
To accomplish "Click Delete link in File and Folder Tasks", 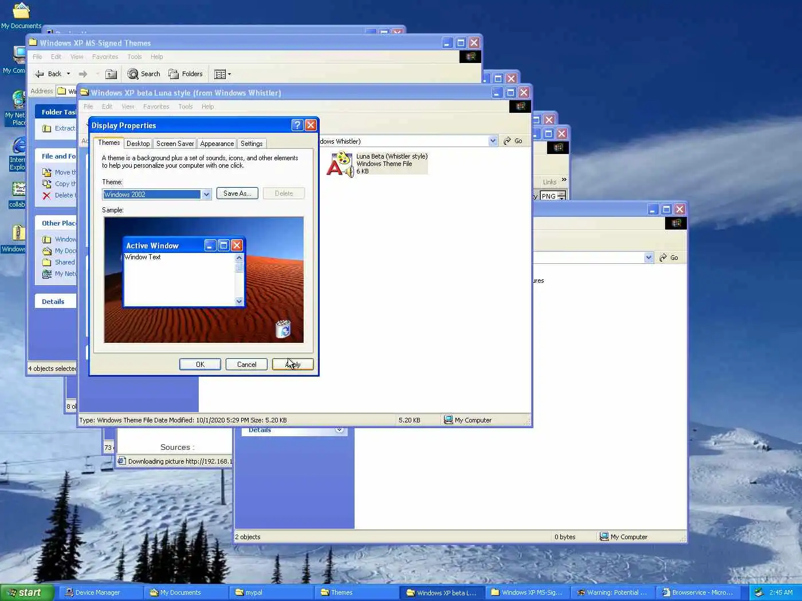I will pyautogui.click(x=59, y=195).
